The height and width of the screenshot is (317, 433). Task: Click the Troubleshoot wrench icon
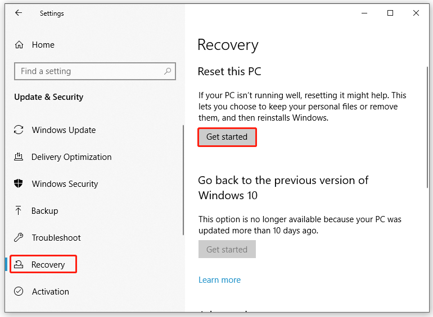pos(19,238)
